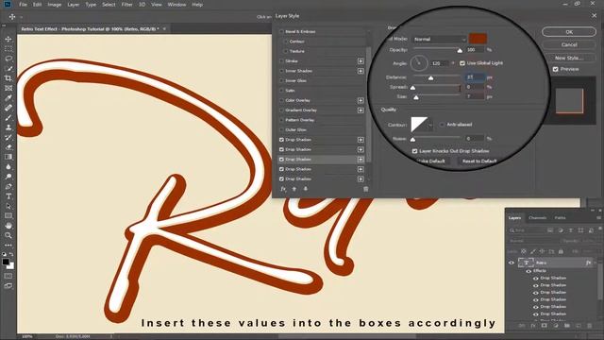Click the New Style... button
Screen dimensions: 604x340
pyautogui.click(x=569, y=58)
